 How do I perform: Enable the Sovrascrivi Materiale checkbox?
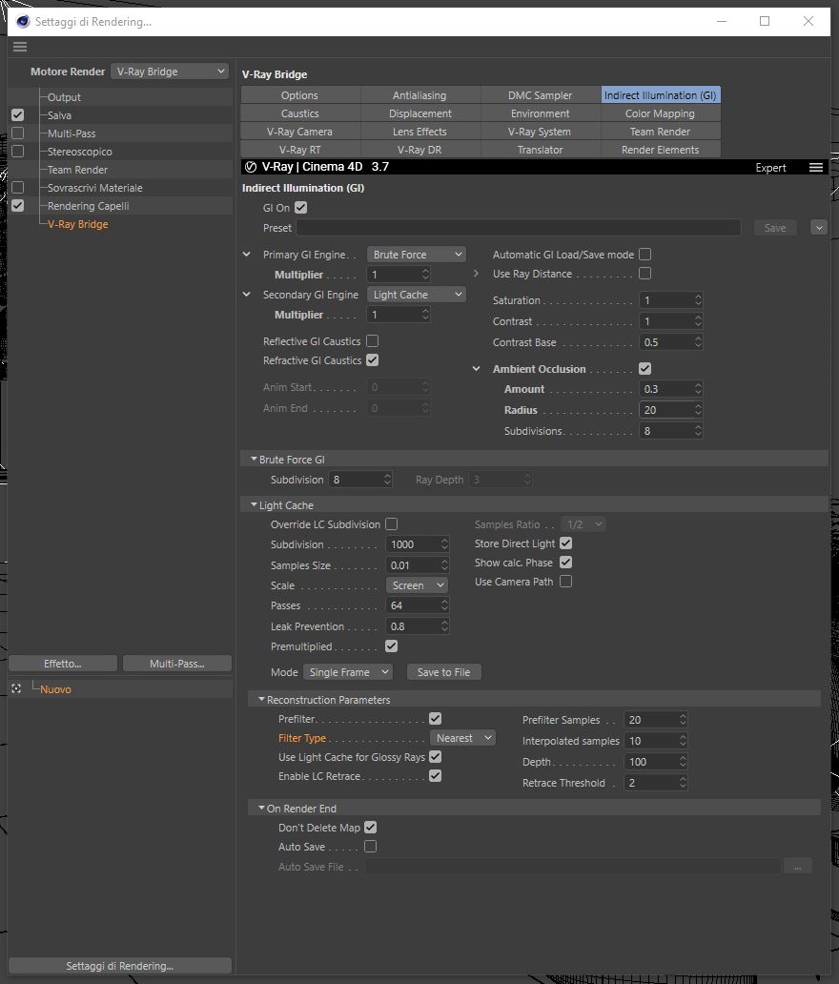point(17,188)
